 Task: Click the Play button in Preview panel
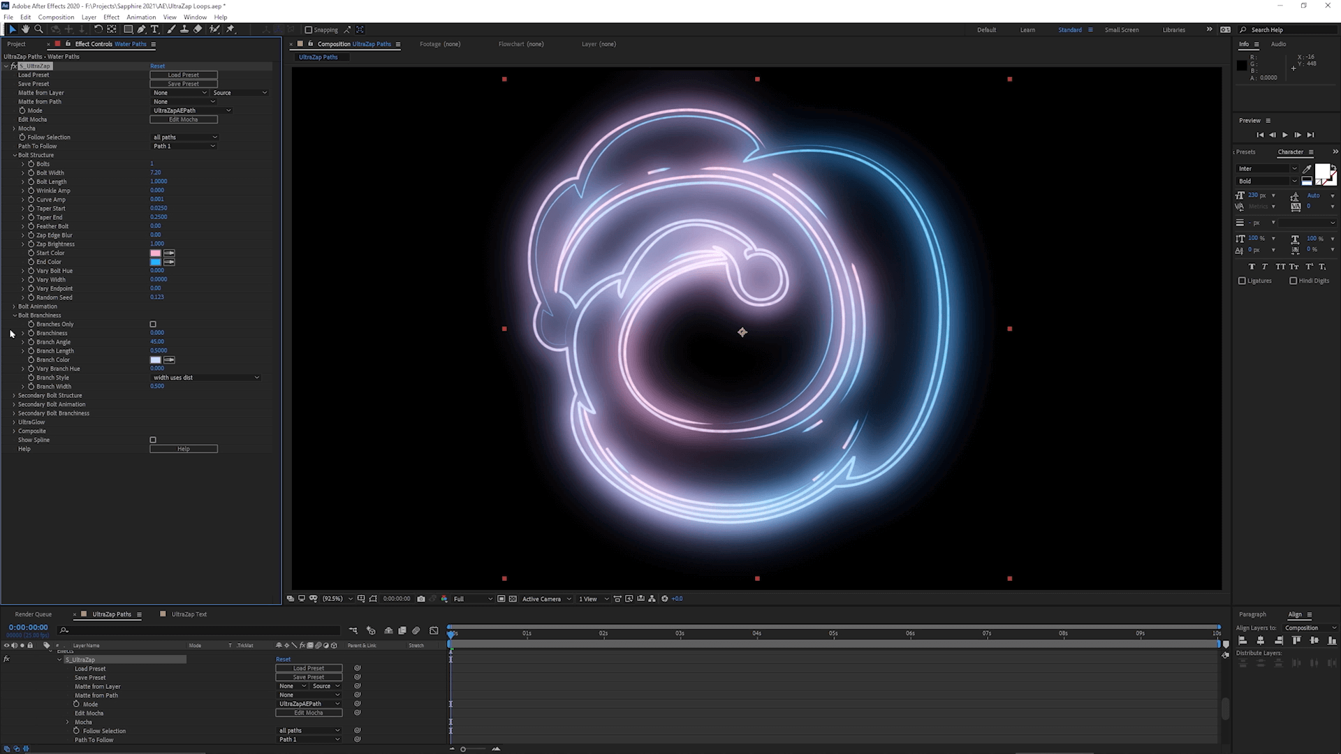(x=1285, y=135)
